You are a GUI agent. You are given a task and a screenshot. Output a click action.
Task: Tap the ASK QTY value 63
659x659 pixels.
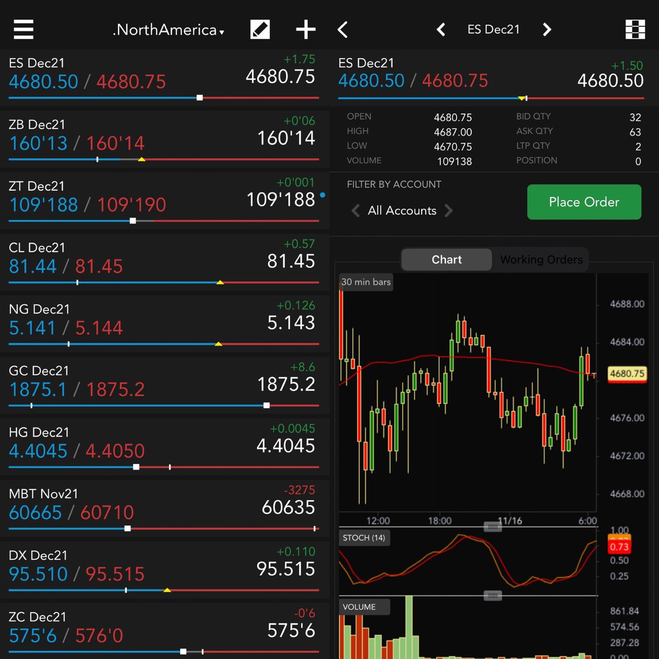[x=635, y=132]
